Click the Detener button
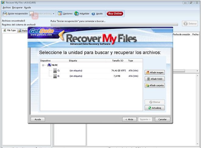The height and width of the screenshot is (148, 201). click(190, 24)
